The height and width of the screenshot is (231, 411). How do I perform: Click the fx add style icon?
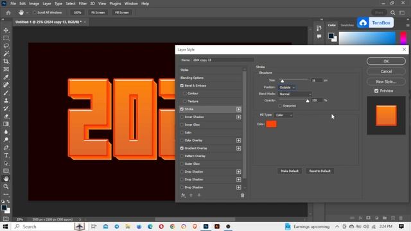(x=183, y=195)
